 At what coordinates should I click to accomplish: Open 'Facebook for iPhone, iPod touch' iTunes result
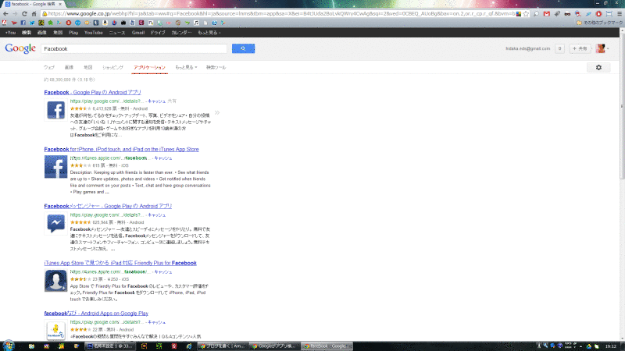click(x=122, y=149)
